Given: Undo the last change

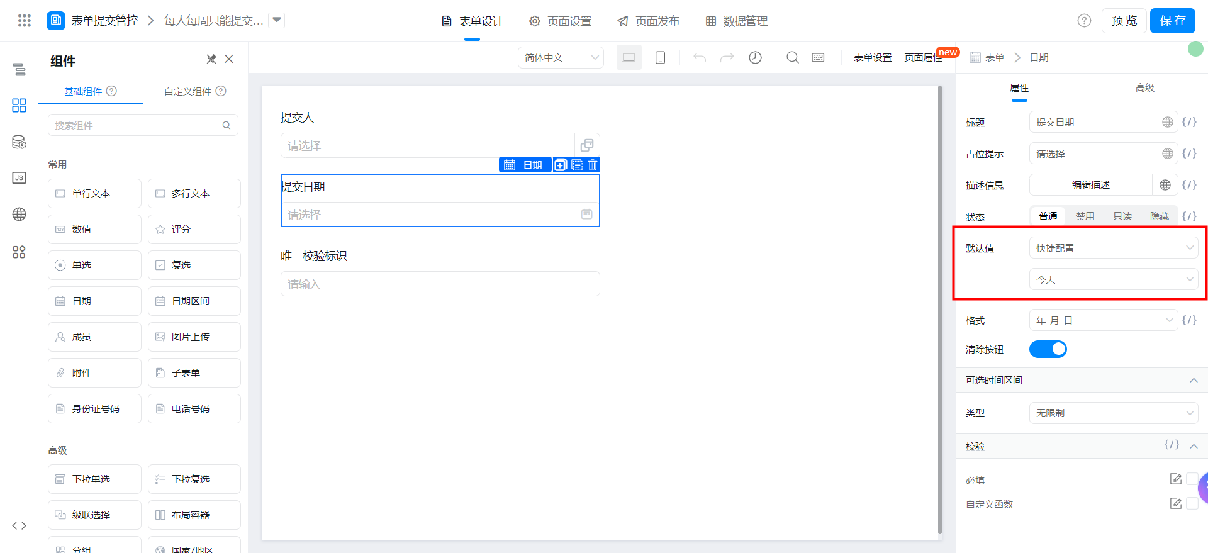Looking at the screenshot, I should pyautogui.click(x=700, y=57).
